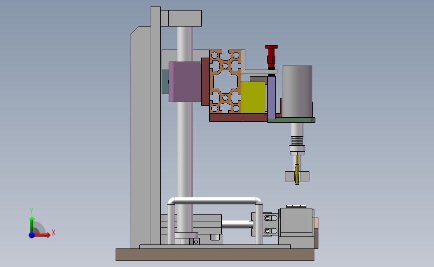Select the dark red bracket below the extrusion
This screenshot has height=267, width=434.
coord(238,117)
